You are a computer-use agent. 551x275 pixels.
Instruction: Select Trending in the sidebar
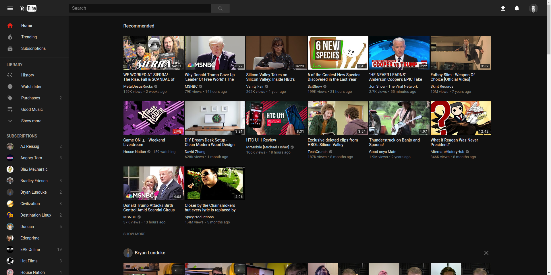tap(34, 37)
